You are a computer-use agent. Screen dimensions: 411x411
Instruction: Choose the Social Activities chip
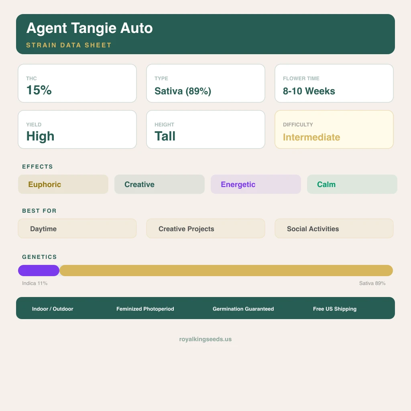tap(334, 229)
